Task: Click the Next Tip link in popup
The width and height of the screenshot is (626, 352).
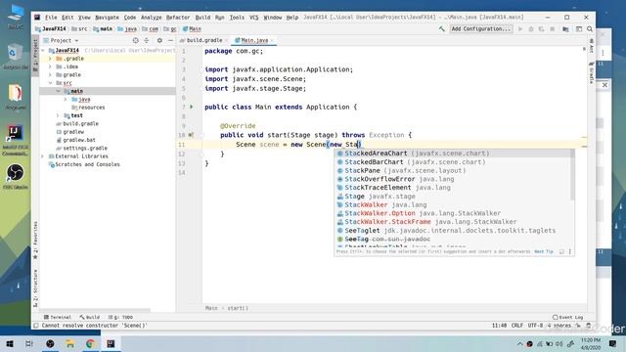Action: point(544,251)
